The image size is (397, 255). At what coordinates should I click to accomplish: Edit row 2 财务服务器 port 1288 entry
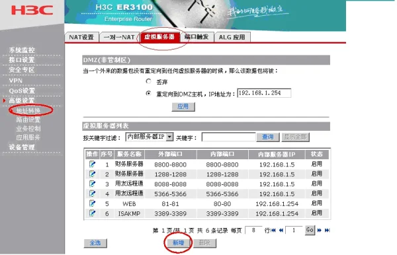pyautogui.click(x=92, y=174)
